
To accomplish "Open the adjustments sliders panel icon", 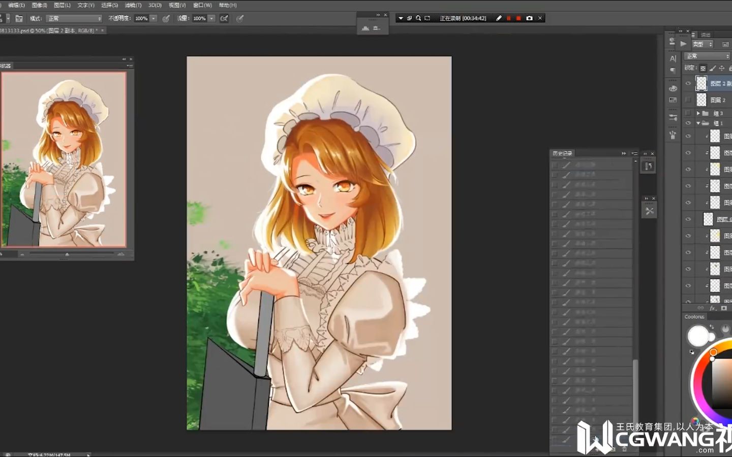I will [673, 117].
